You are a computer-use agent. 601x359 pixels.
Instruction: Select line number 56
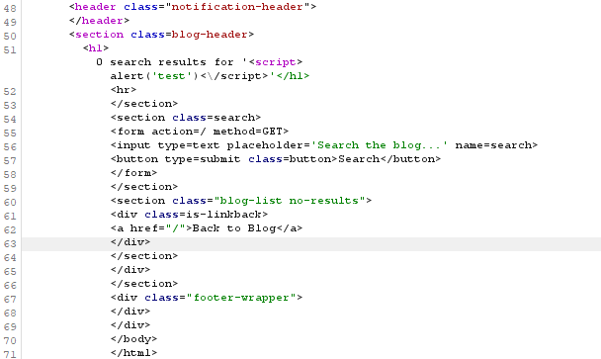(x=10, y=147)
